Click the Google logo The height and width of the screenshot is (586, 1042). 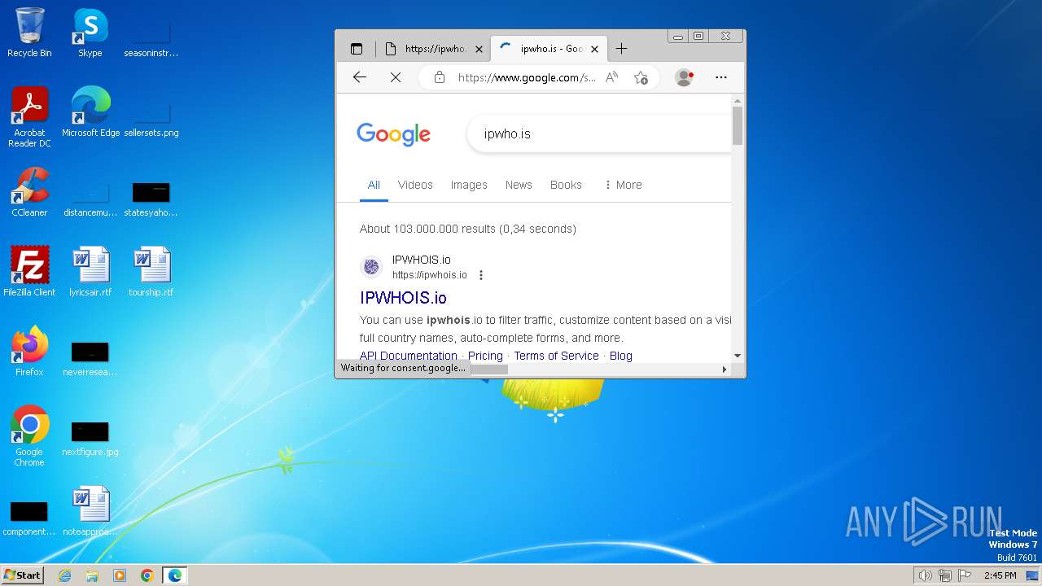click(393, 134)
